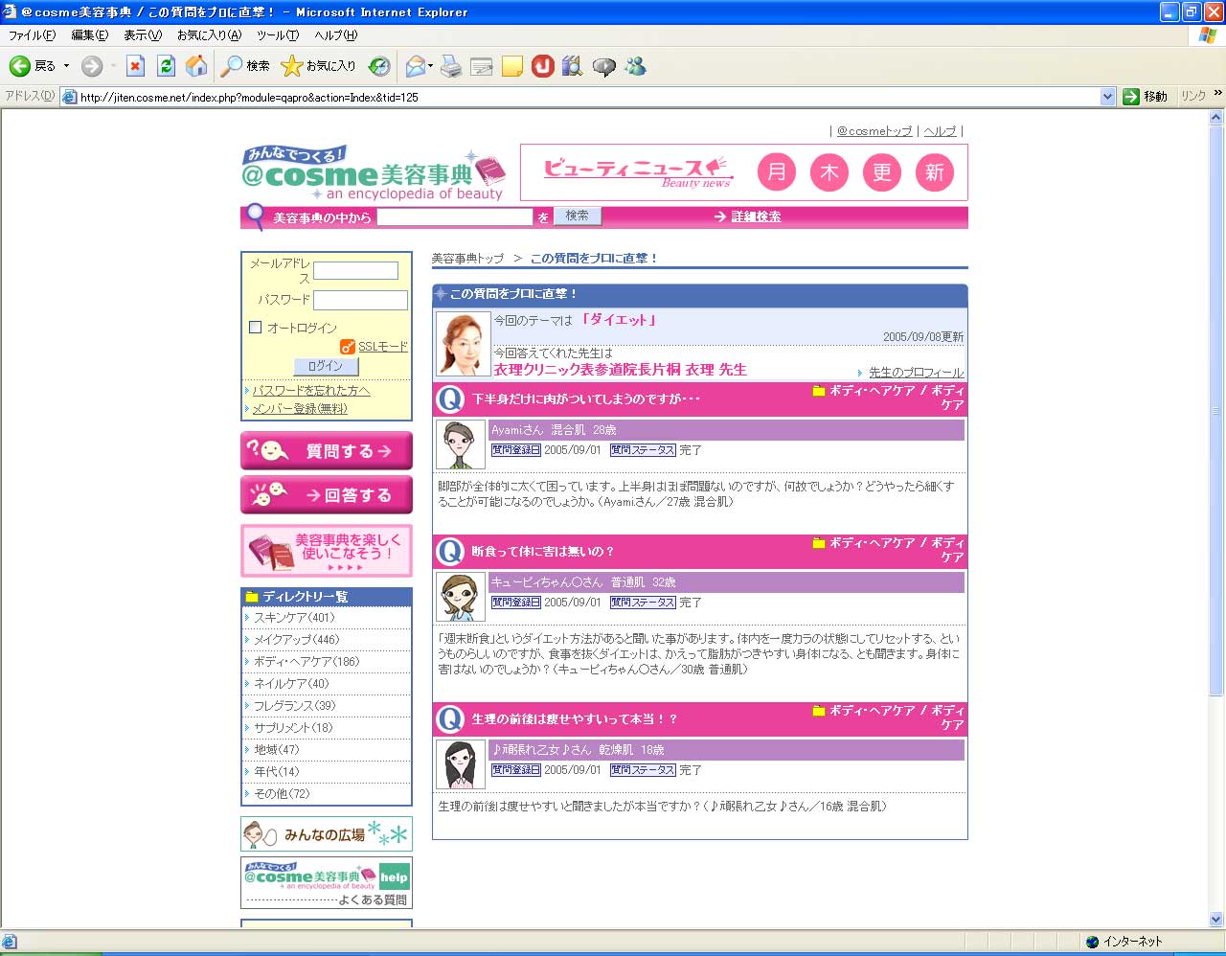Click the pink 質問する button

[327, 450]
